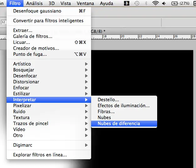Click the Time Machine menu bar icon
Screen dimensions: 196x168
[x=137, y=3]
